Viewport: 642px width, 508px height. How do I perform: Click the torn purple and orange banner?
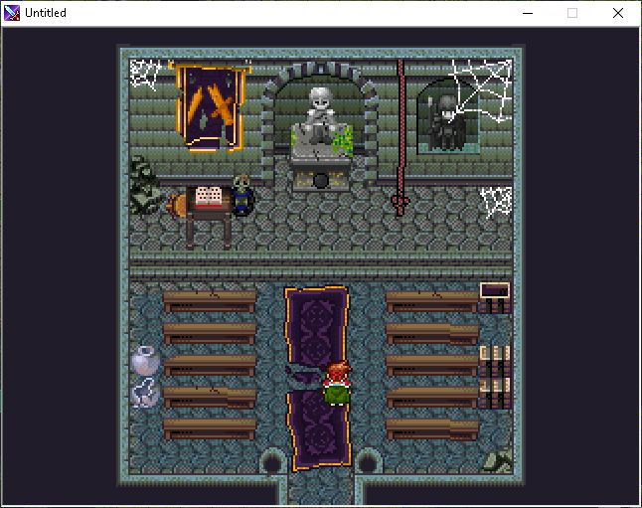click(210, 106)
